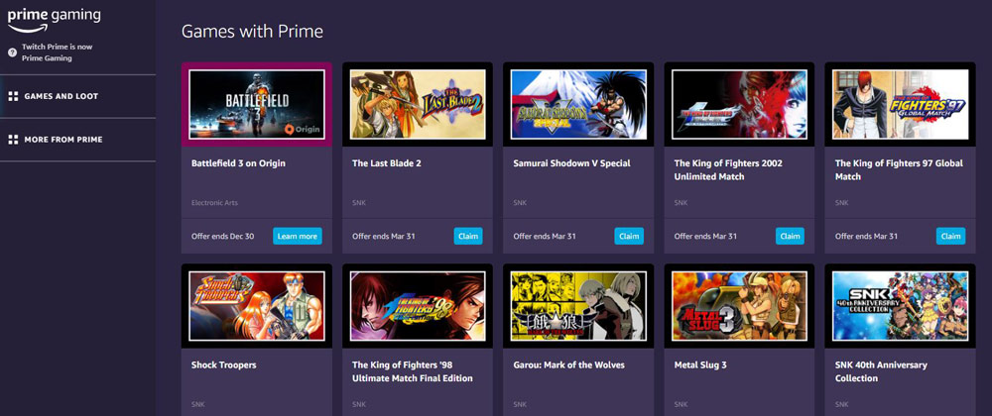Click the More from Prime grid icon
This screenshot has height=416, width=992.
coord(13,140)
